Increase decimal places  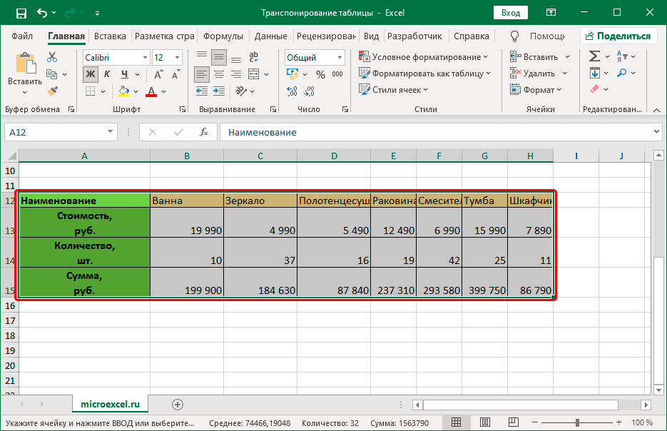point(292,91)
